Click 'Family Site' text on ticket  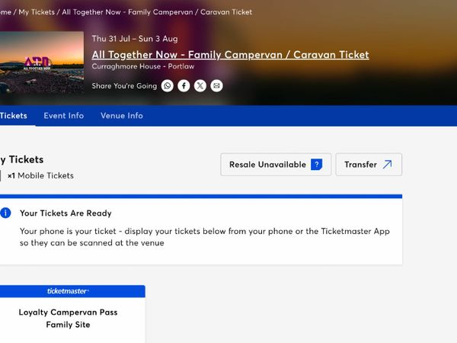tap(68, 325)
